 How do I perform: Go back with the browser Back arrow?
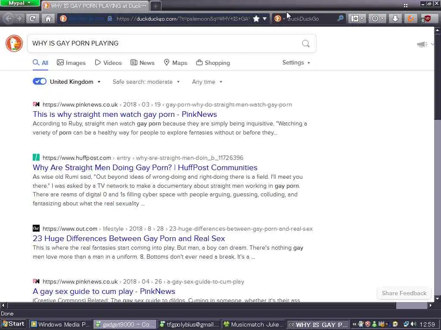(x=9, y=18)
